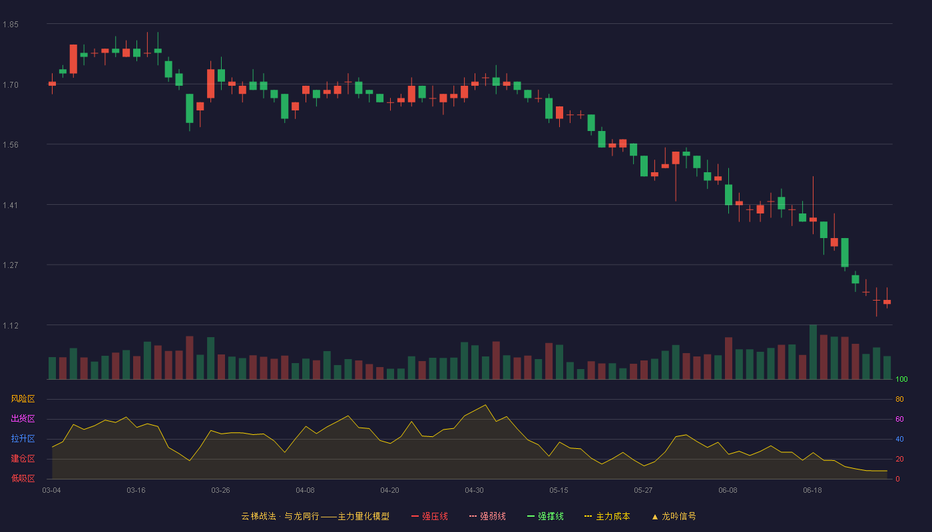This screenshot has height=532, width=932.
Task: Click the green 100 indicator axis value
Action: pyautogui.click(x=901, y=380)
